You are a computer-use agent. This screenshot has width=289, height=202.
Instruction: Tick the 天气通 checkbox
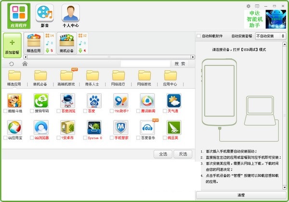click(x=165, y=111)
